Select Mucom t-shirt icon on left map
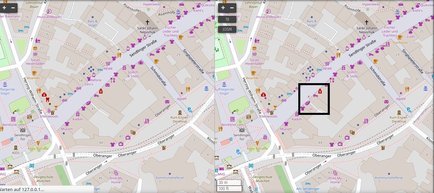434x193 pixels. [x=67, y=124]
